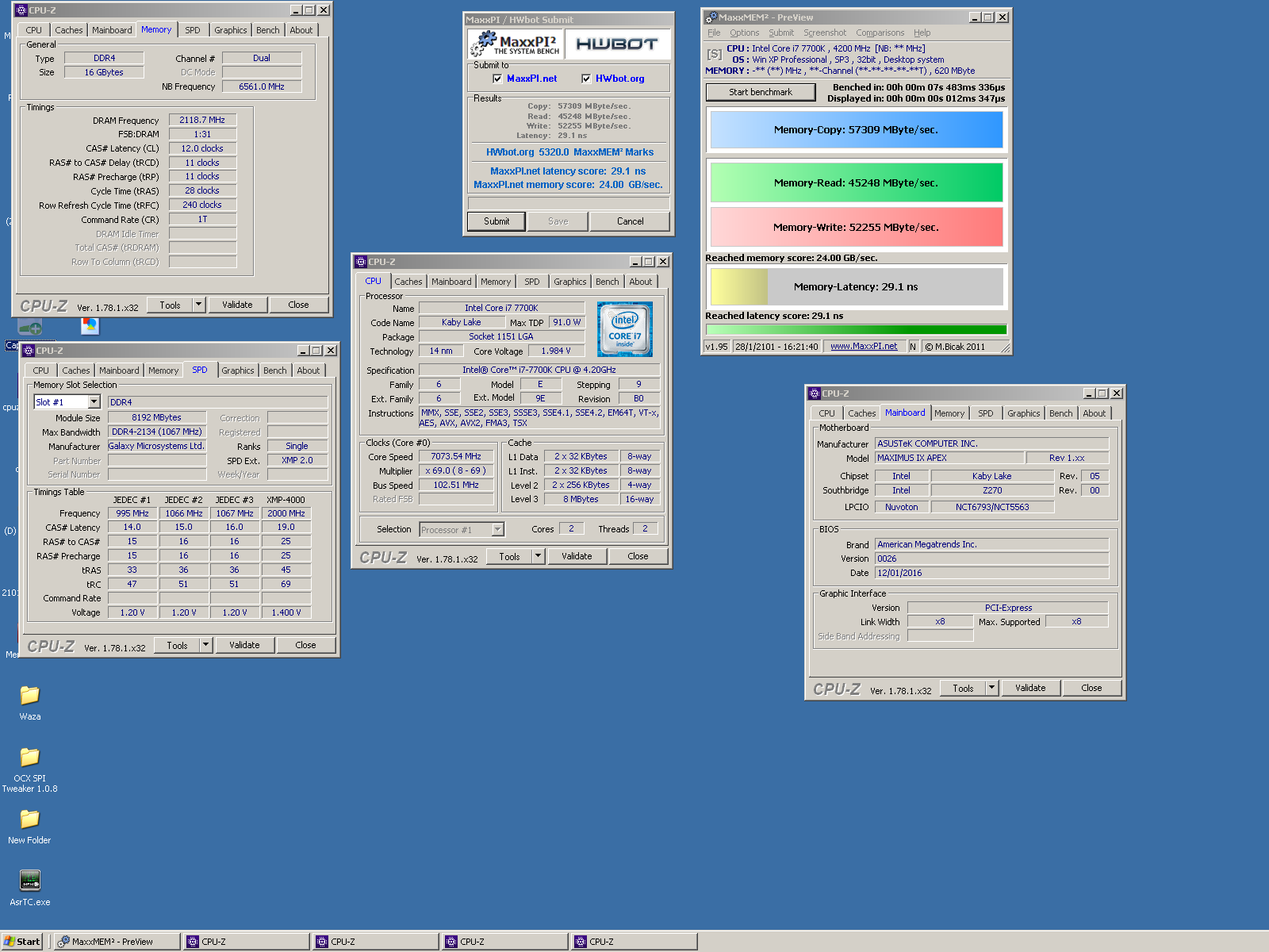Screen dimensions: 1269x952
Task: Click the green Memory-Read result bar
Action: coord(857,182)
